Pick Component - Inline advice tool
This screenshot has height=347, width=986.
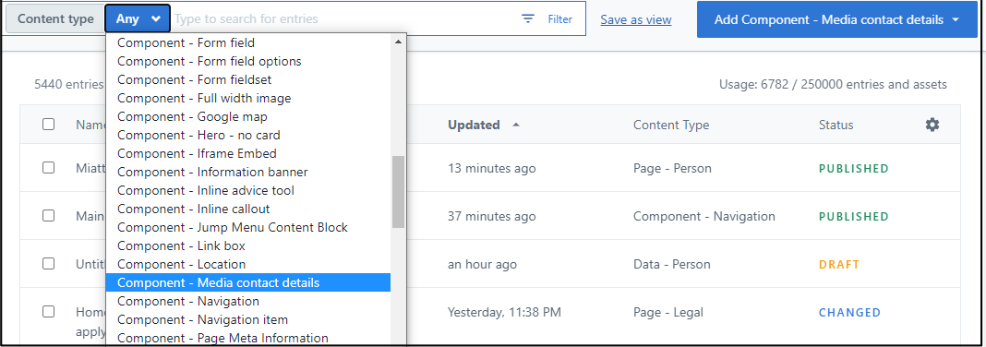click(248, 190)
